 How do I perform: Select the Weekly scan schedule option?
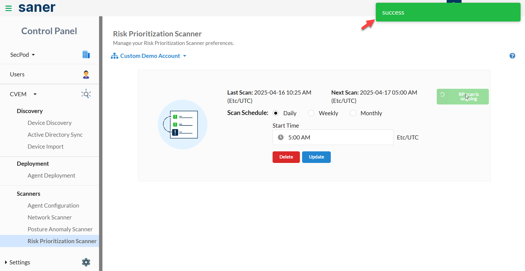click(x=311, y=113)
